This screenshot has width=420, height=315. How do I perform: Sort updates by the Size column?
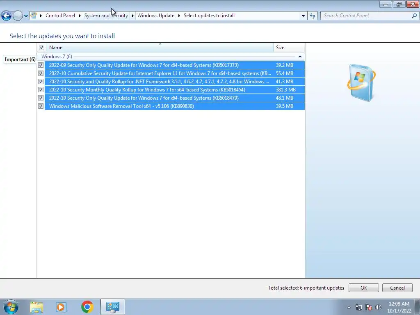(x=289, y=48)
